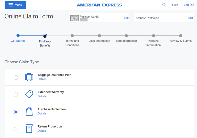Choose the Return Protection radio option
The image size is (197, 138).
tap(16, 129)
